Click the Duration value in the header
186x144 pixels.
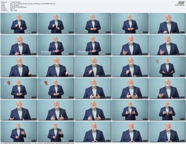12,9
